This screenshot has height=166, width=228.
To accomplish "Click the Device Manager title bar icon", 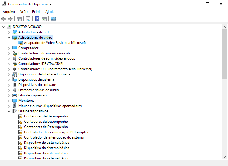I will (4, 4).
